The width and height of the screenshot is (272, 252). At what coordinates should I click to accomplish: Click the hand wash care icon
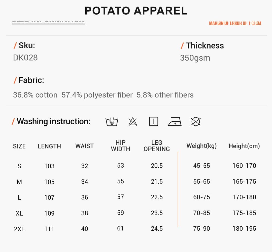(x=112, y=122)
